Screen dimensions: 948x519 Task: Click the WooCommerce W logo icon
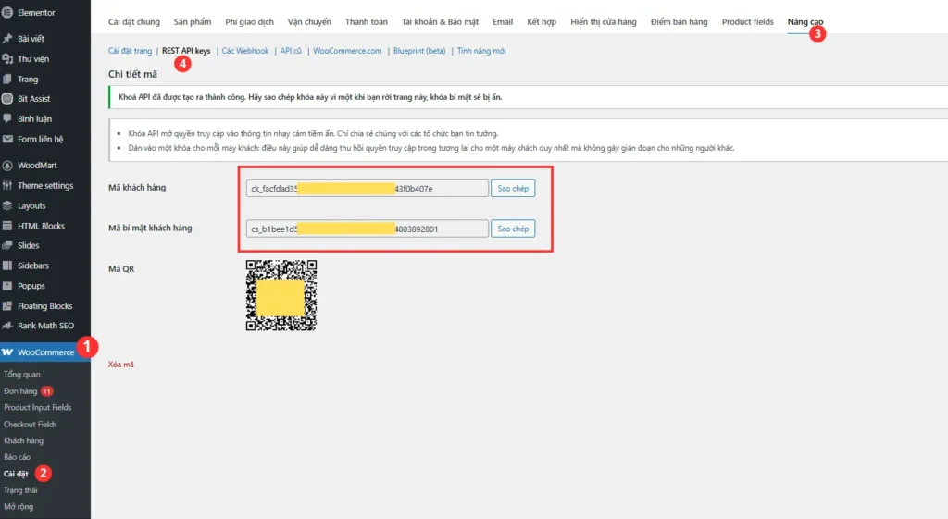[x=7, y=352]
